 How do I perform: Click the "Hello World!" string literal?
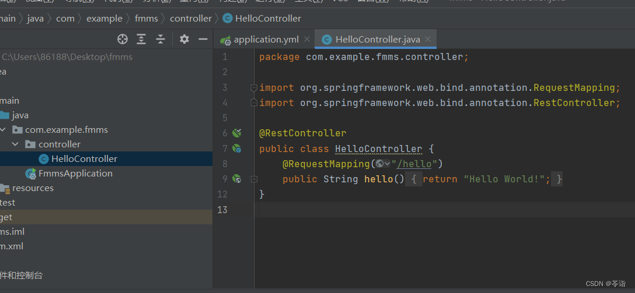point(504,179)
